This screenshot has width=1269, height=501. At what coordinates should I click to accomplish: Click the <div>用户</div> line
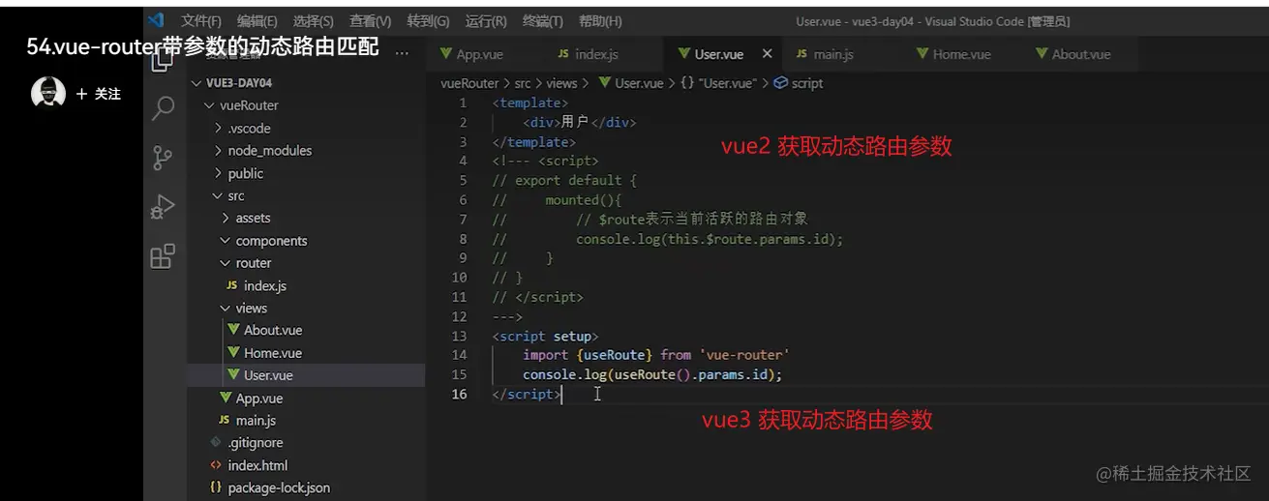tap(580, 123)
